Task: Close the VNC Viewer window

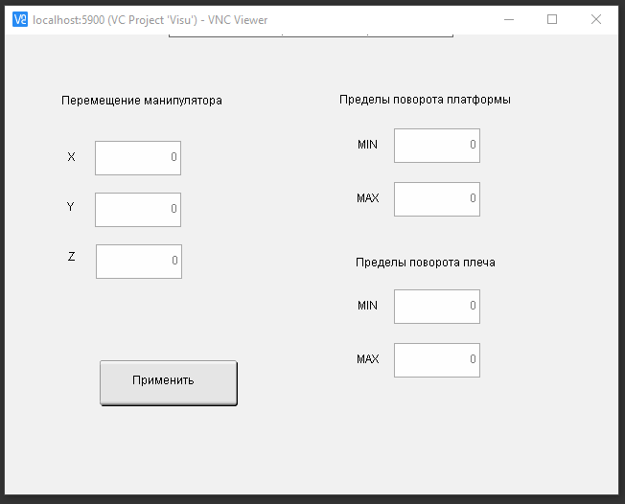Action: (596, 19)
